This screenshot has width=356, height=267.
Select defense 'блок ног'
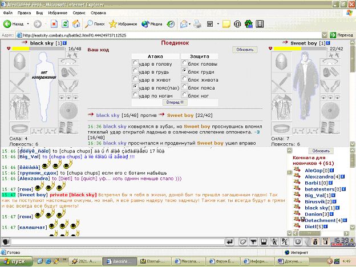click(x=185, y=94)
